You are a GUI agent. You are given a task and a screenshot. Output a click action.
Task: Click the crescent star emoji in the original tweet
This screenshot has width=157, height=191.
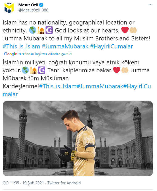tap(49, 30)
